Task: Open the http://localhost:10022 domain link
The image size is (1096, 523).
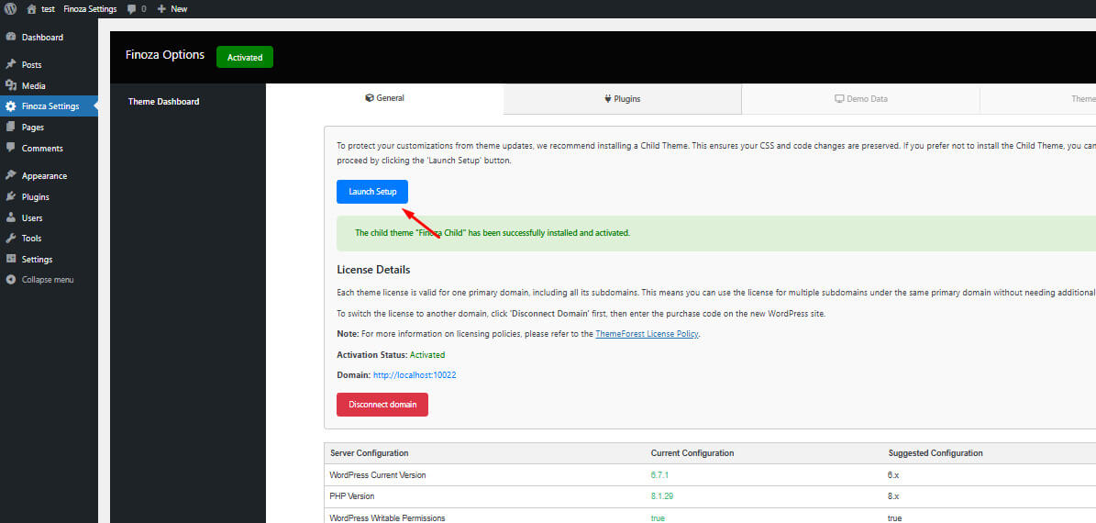Action: pos(415,375)
